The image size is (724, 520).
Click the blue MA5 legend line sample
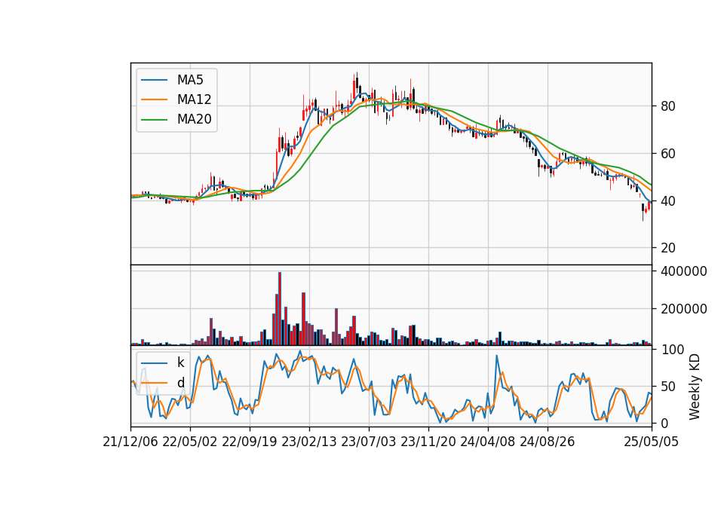pos(154,80)
